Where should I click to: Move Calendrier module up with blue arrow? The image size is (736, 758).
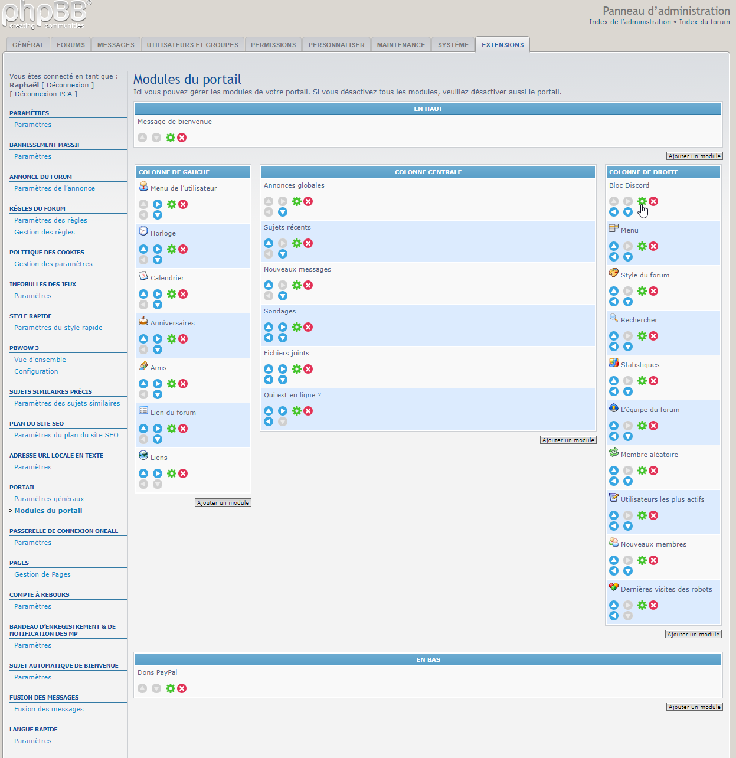point(143,294)
